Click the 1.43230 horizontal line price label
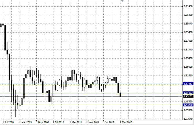This screenshot has height=125, width=194. [188, 106]
